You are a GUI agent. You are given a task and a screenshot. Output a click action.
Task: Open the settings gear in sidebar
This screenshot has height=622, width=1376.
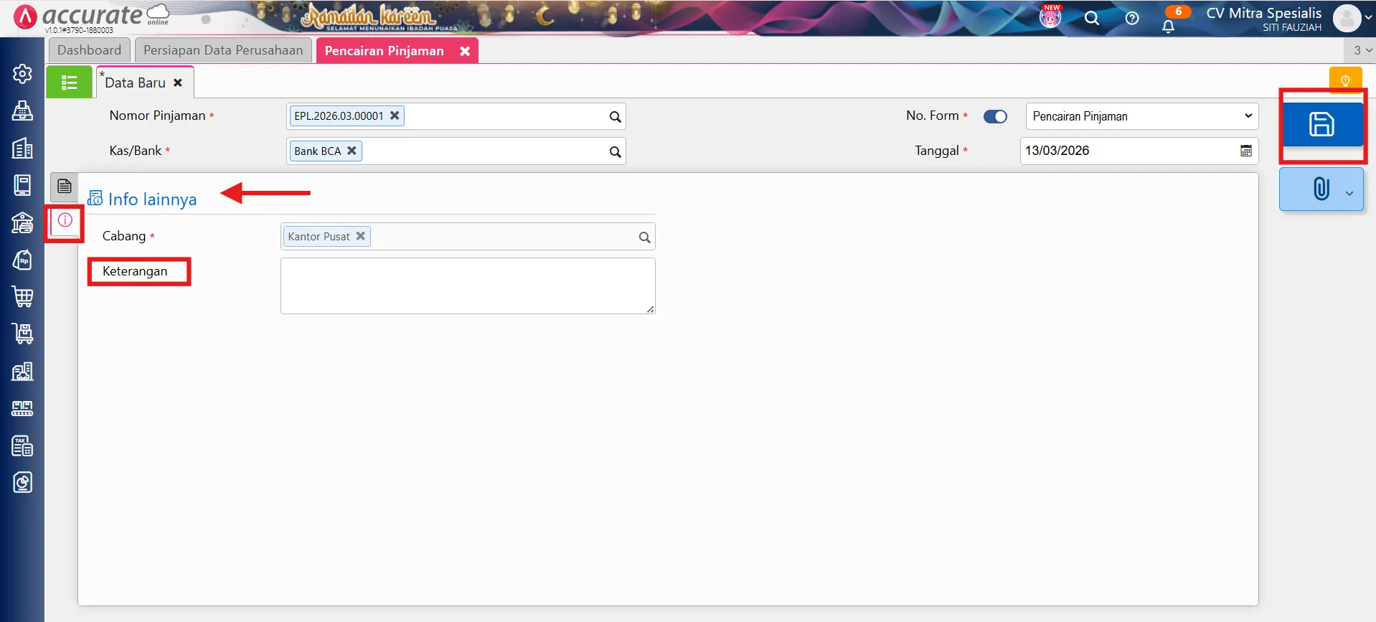pos(22,74)
